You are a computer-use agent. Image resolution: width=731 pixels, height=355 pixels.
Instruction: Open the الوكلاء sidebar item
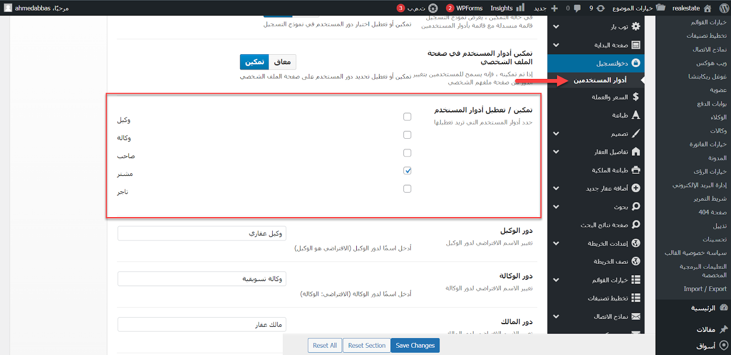tap(719, 117)
